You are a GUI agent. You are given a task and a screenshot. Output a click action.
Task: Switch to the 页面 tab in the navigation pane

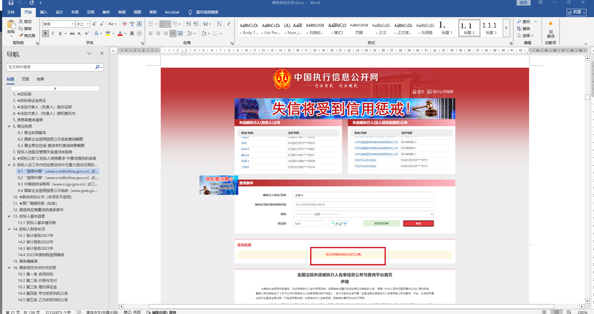point(25,79)
